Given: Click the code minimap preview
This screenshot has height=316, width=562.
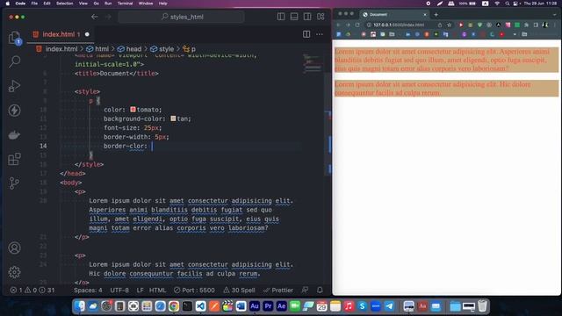Looking at the screenshot, I should [x=313, y=63].
